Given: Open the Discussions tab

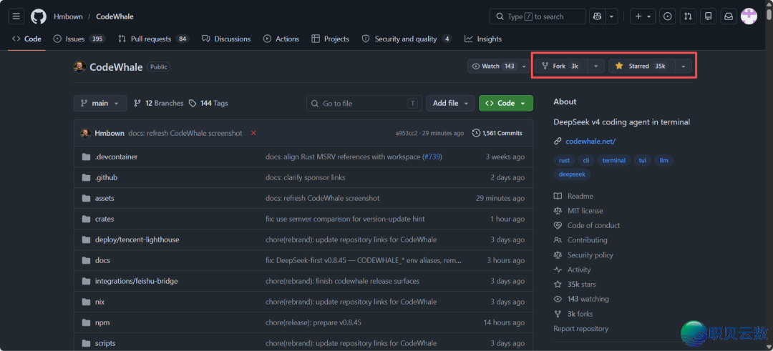Looking at the screenshot, I should [225, 39].
